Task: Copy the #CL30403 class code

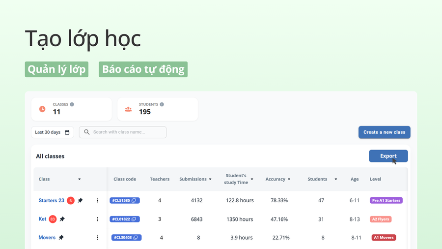Action: click(136, 237)
